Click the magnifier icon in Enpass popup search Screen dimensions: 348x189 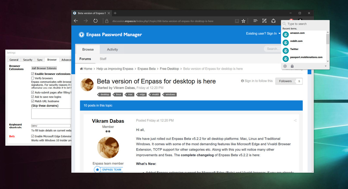(284, 24)
